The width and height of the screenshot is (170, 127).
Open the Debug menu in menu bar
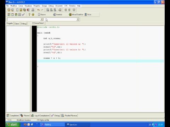(51, 6)
